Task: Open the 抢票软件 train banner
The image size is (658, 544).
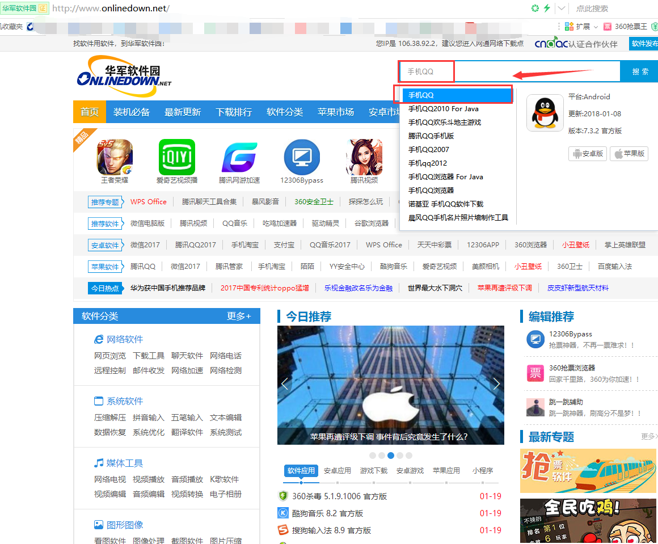Action: click(588, 471)
